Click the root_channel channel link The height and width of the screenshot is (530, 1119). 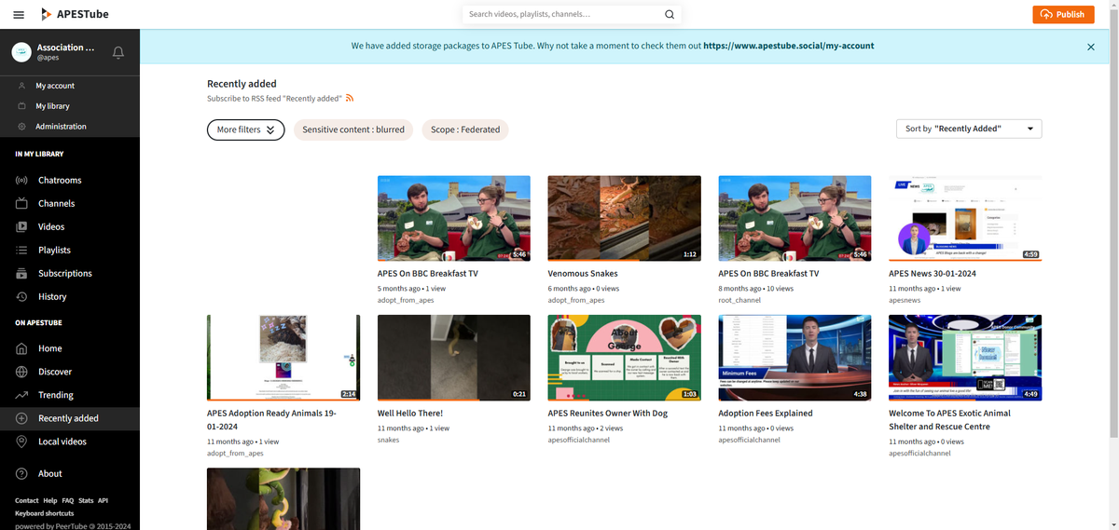(739, 300)
